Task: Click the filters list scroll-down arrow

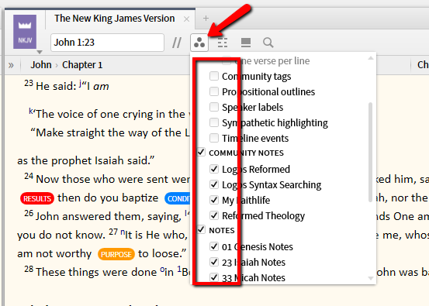Action: [371, 278]
